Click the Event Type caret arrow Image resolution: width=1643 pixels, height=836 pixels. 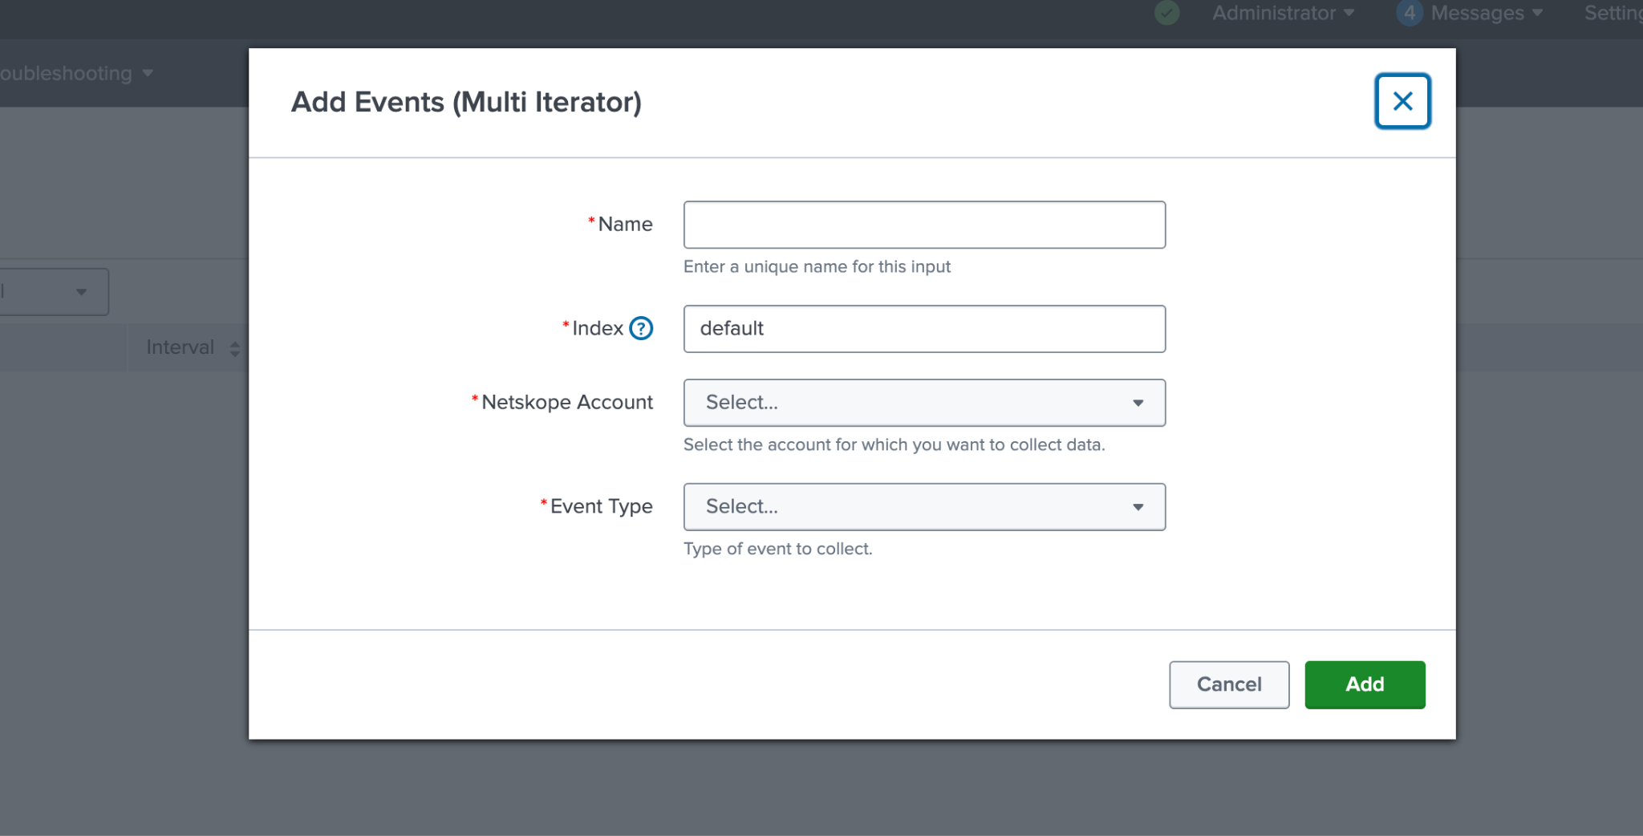coord(1138,507)
